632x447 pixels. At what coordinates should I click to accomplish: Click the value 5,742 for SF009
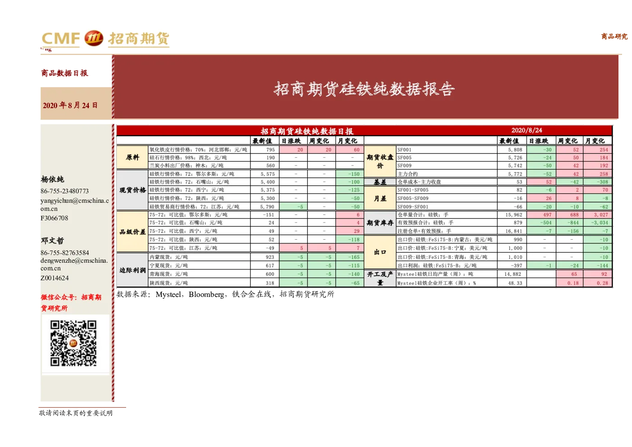coord(515,165)
